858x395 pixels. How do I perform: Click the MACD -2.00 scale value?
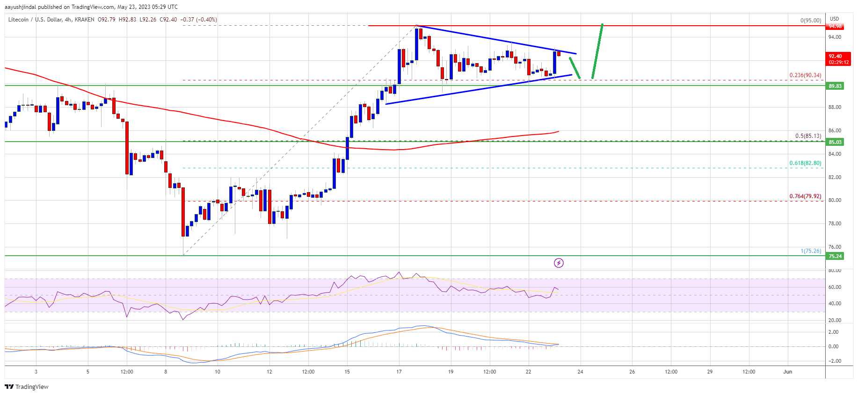(835, 361)
